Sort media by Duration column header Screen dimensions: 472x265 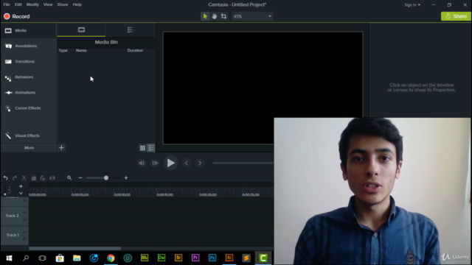pos(135,51)
